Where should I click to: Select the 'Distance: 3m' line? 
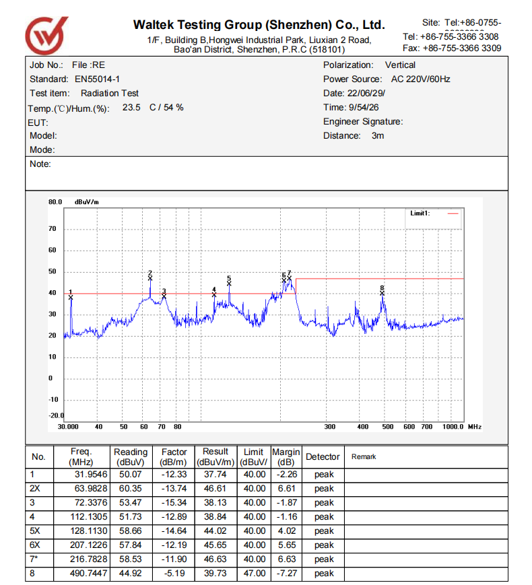pos(354,136)
